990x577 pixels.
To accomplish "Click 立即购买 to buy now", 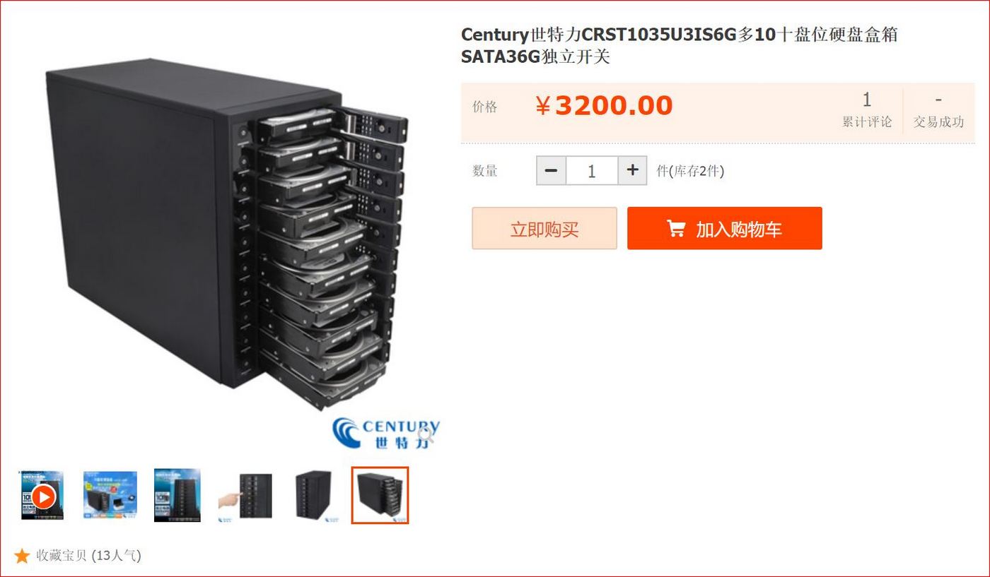I will [x=544, y=228].
